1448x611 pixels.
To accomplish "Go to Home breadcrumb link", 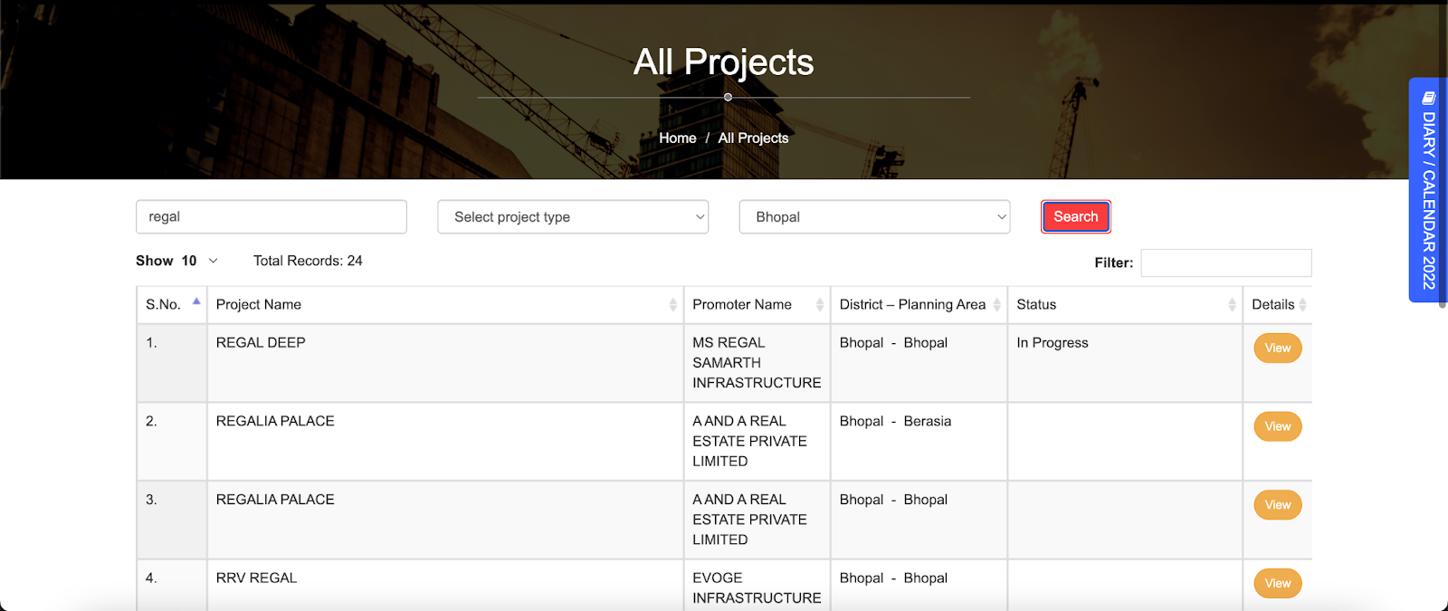I will [677, 138].
